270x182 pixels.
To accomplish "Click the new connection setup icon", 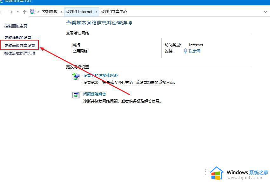I will point(76,77).
